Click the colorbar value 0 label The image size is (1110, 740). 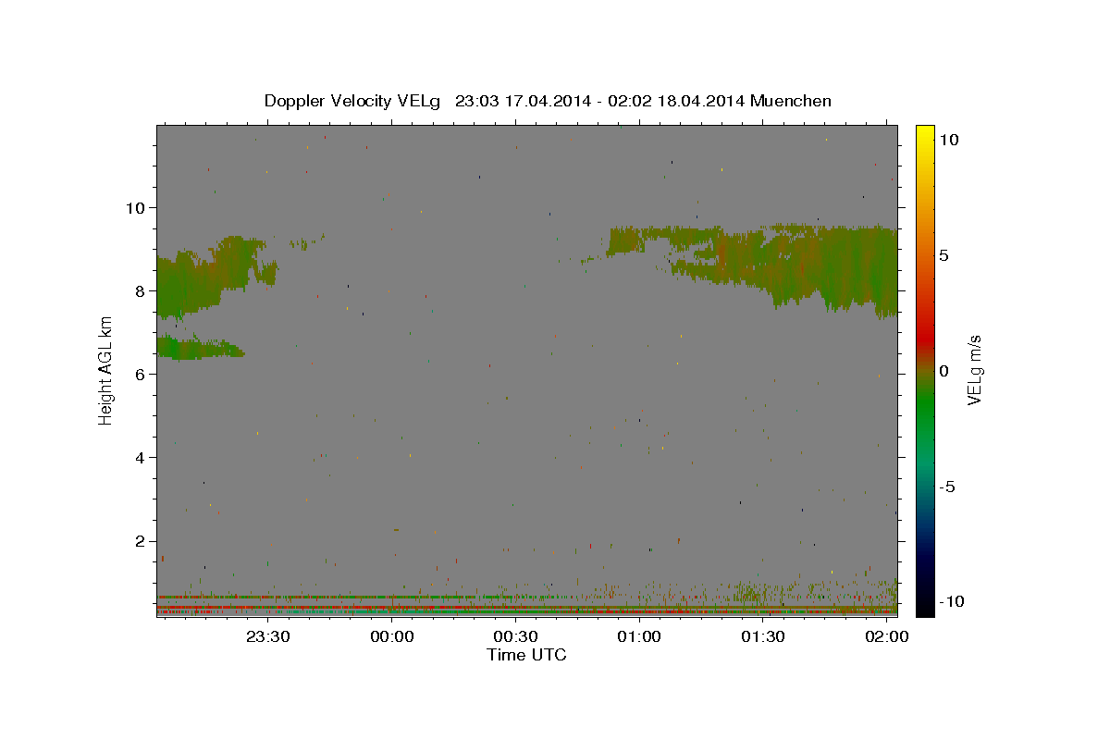[943, 371]
